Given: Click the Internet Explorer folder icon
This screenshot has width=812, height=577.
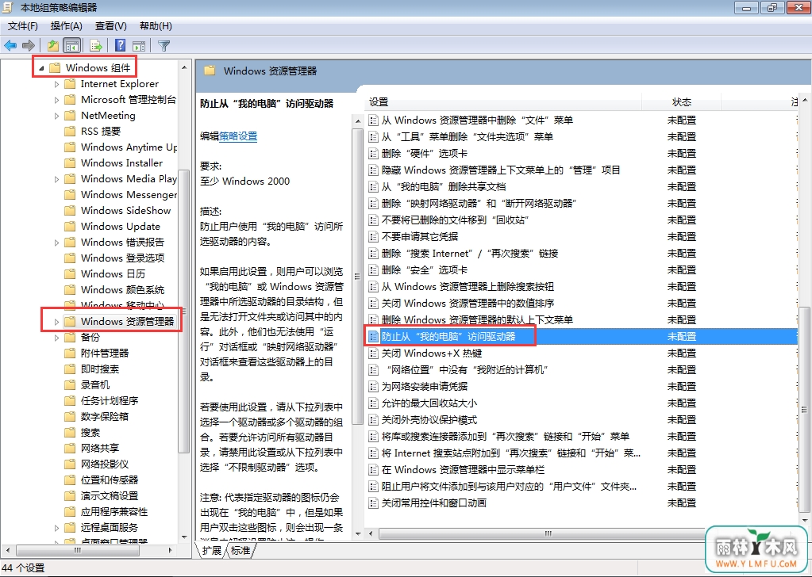Looking at the screenshot, I should point(70,84).
